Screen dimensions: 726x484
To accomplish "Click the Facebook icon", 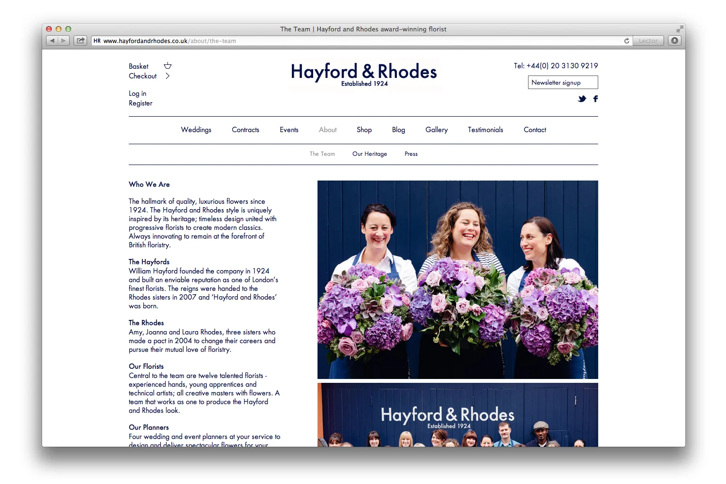I will [x=596, y=99].
